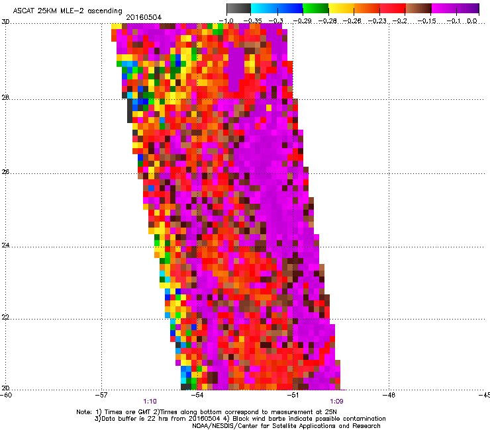The height and width of the screenshot is (430, 490).
Task: Click the latitude label '22' on the left axis
Action: coord(5,317)
